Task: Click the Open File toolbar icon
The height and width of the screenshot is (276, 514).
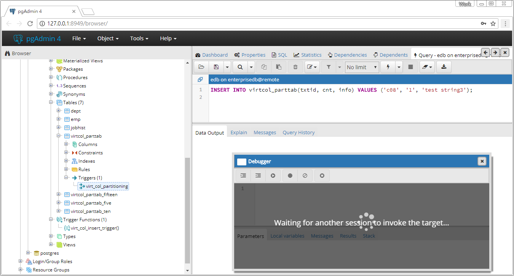Action: pyautogui.click(x=201, y=67)
